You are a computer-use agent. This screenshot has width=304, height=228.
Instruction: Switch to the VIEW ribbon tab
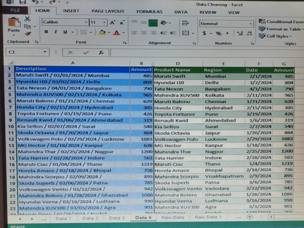click(233, 12)
